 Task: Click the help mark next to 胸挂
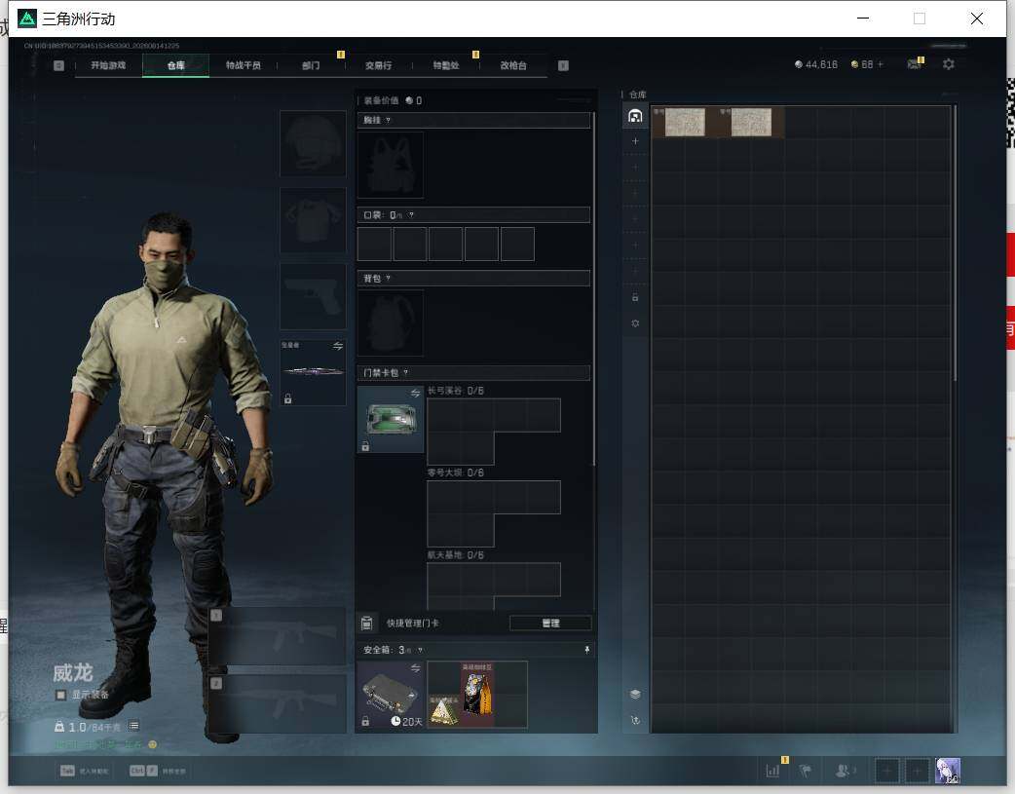[x=388, y=121]
